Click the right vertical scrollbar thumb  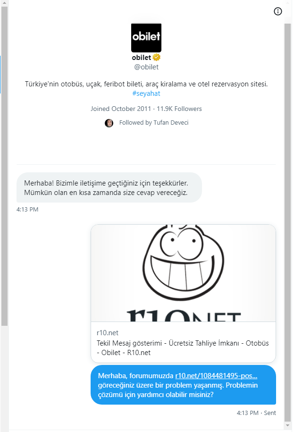pyautogui.click(x=287, y=223)
